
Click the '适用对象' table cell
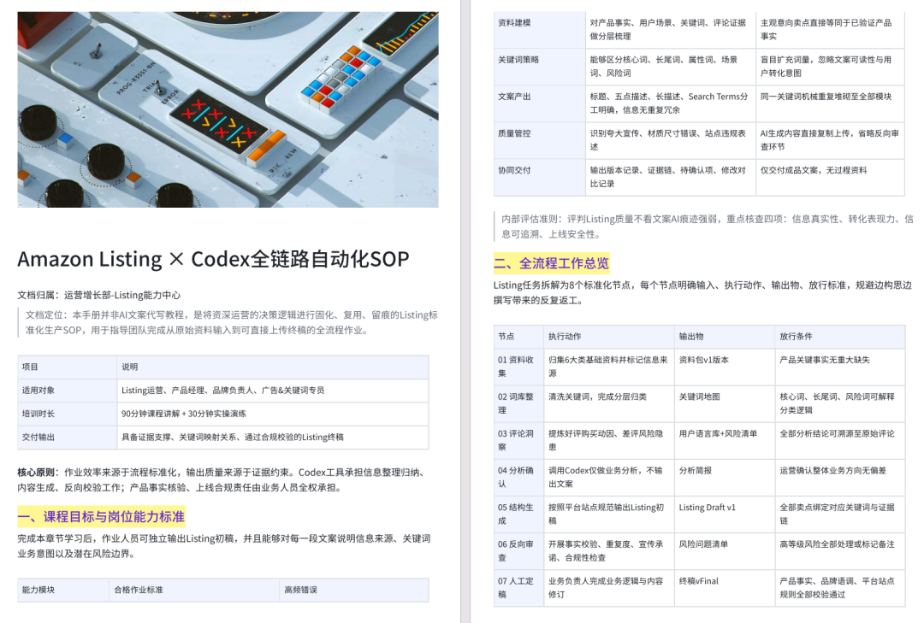68,391
